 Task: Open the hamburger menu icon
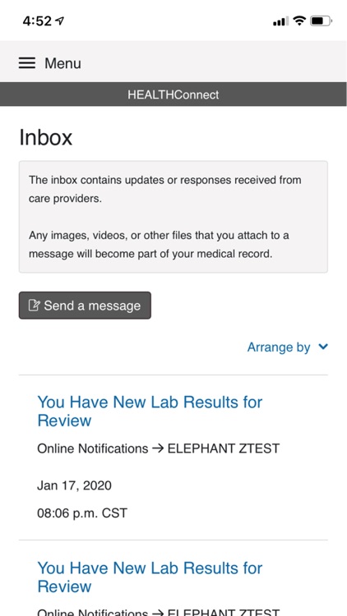27,63
